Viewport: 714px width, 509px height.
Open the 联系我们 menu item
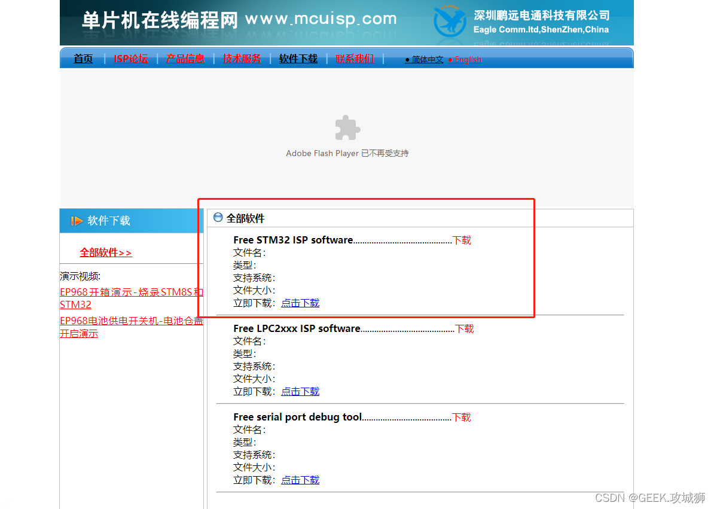(355, 59)
